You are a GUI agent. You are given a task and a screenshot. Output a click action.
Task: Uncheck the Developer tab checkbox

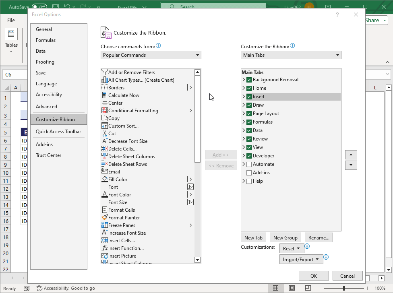pyautogui.click(x=249, y=156)
